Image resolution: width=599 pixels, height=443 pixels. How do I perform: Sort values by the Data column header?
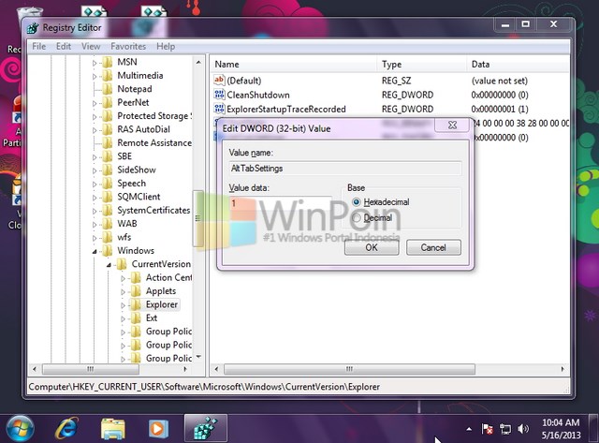pos(518,65)
